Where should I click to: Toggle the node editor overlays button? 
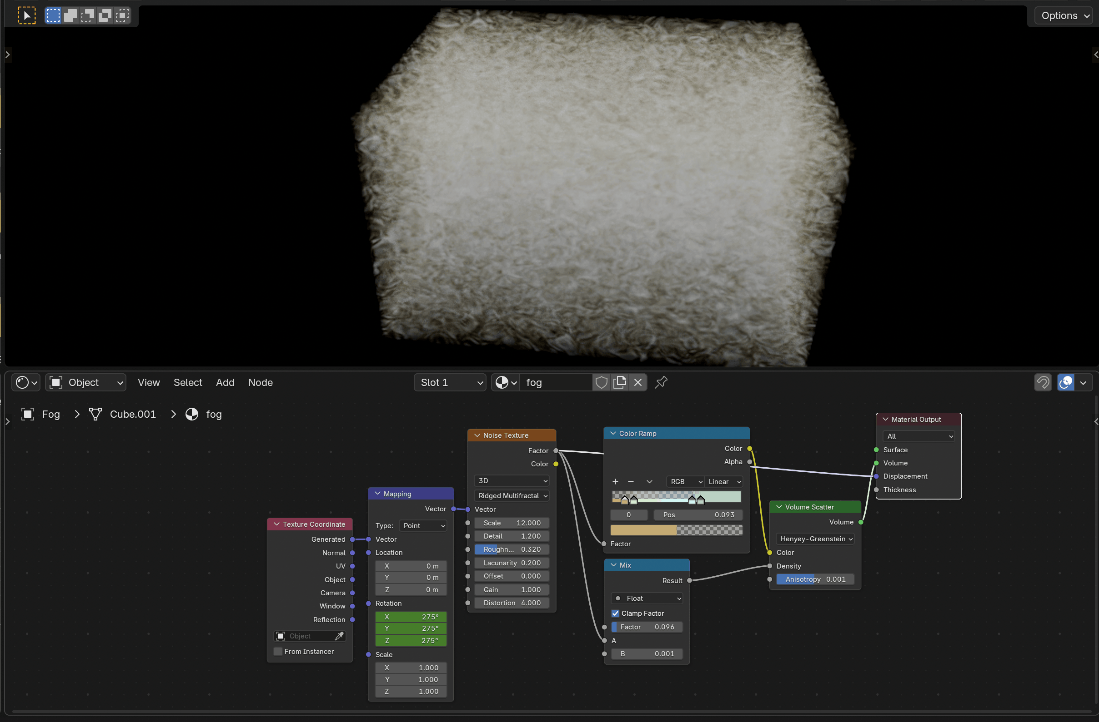coord(1066,382)
